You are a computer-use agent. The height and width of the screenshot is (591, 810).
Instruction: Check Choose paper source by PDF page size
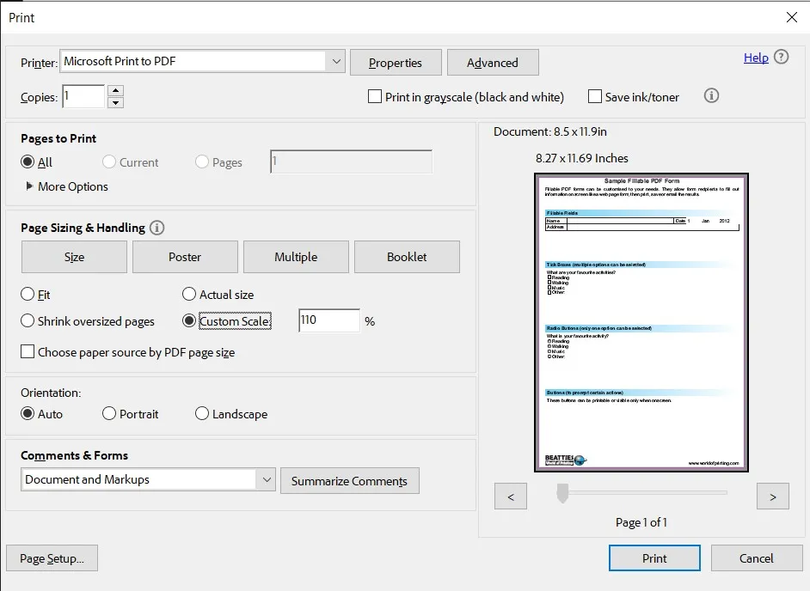tap(28, 352)
